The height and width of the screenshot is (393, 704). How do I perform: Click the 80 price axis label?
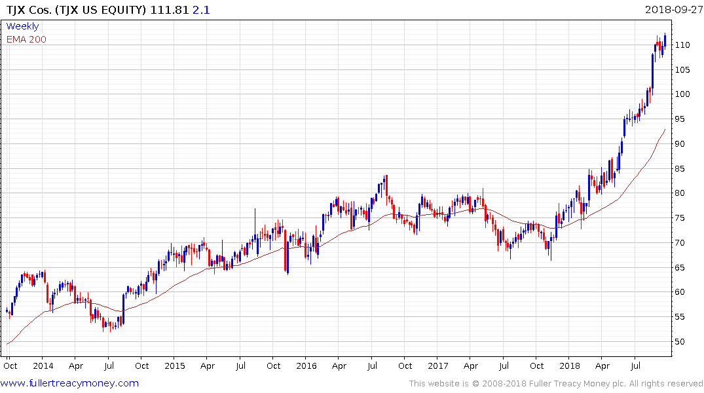click(x=680, y=193)
